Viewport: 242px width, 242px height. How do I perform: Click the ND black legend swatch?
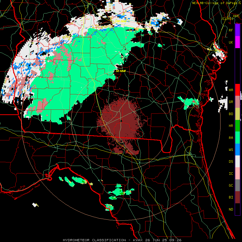point(237,209)
